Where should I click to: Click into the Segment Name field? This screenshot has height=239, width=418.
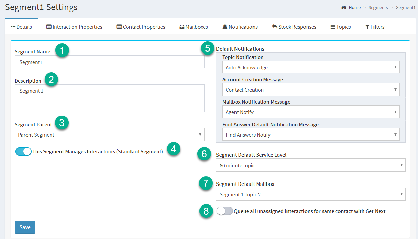pos(109,62)
